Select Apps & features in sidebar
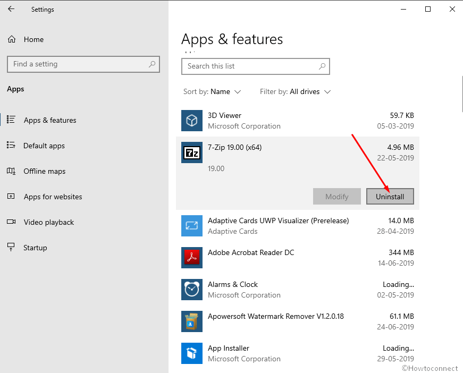463x373 pixels. (x=50, y=120)
